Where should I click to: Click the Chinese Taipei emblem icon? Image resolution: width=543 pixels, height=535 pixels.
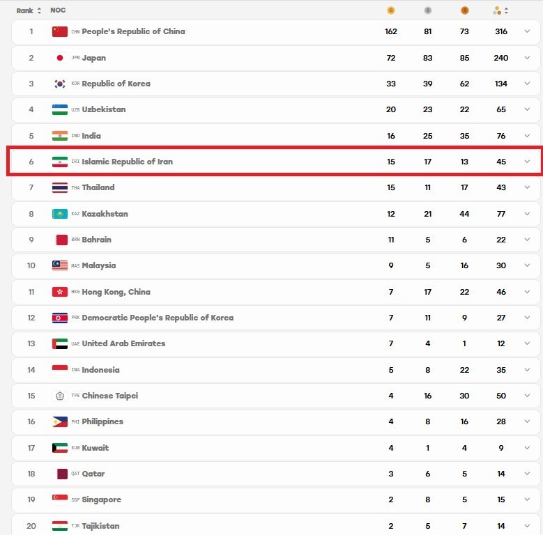point(59,396)
